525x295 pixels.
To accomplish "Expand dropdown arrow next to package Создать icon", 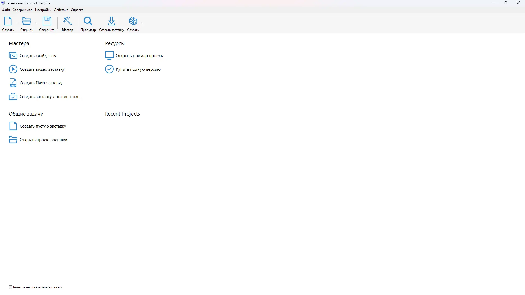I will (142, 23).
